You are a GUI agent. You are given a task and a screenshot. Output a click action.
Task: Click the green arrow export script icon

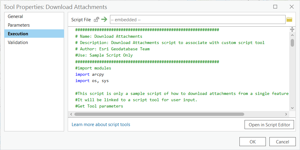[x=104, y=19]
